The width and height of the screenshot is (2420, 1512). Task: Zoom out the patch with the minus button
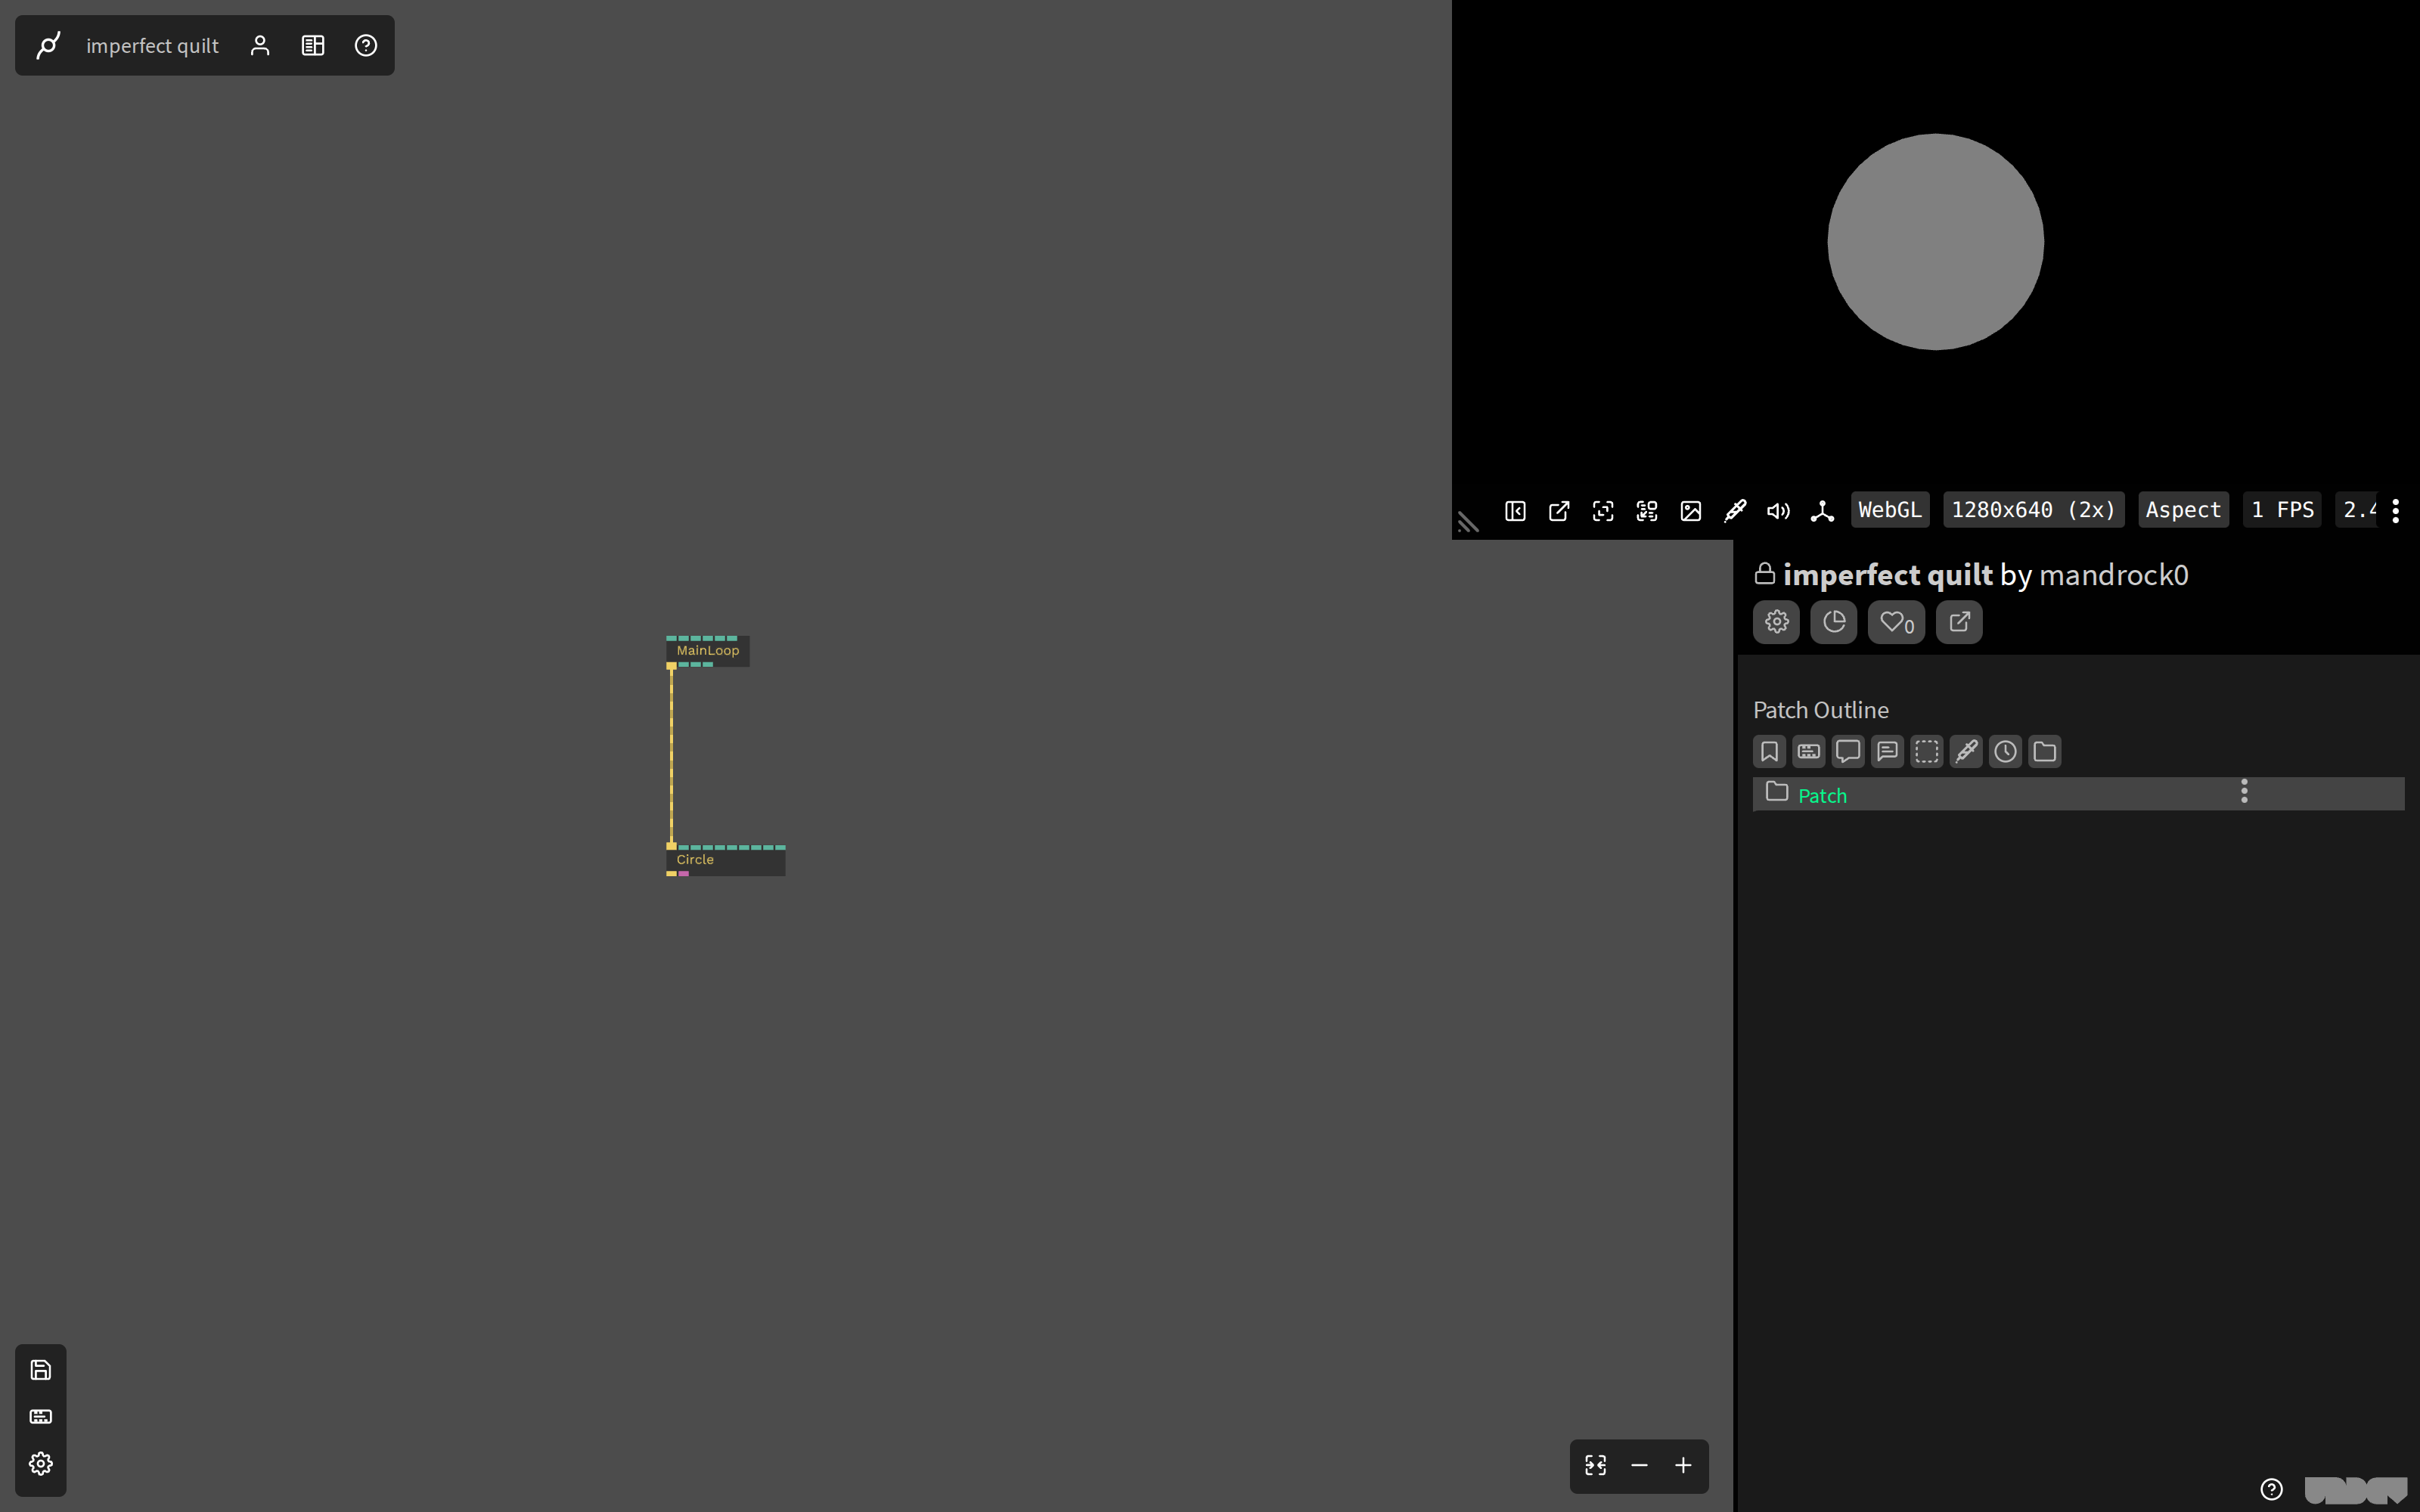click(x=1639, y=1465)
